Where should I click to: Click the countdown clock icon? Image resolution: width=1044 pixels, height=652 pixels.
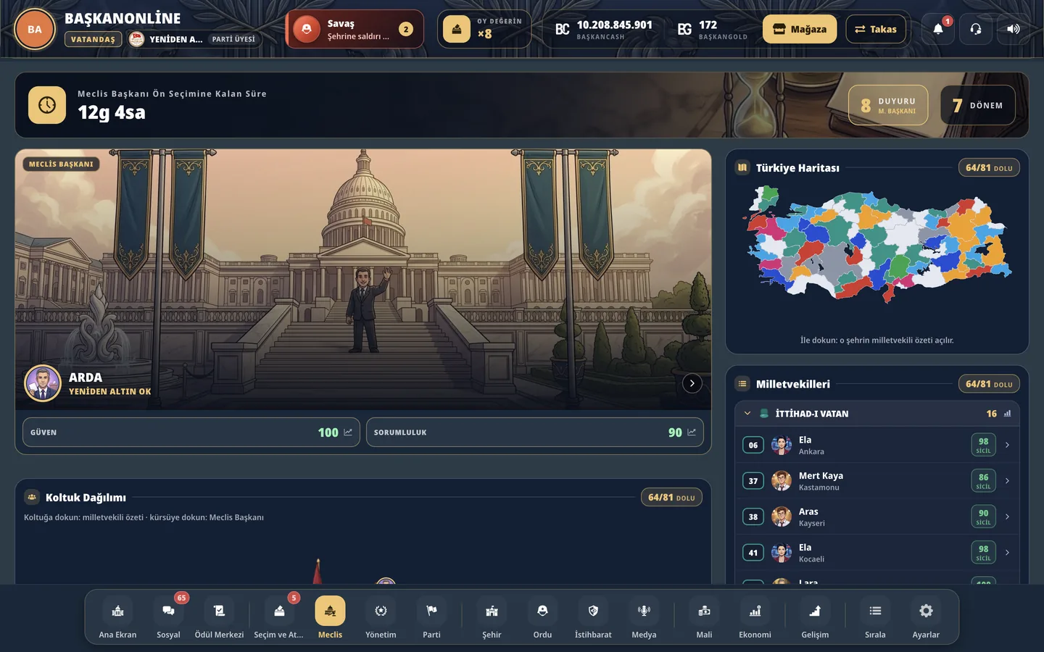(x=47, y=105)
